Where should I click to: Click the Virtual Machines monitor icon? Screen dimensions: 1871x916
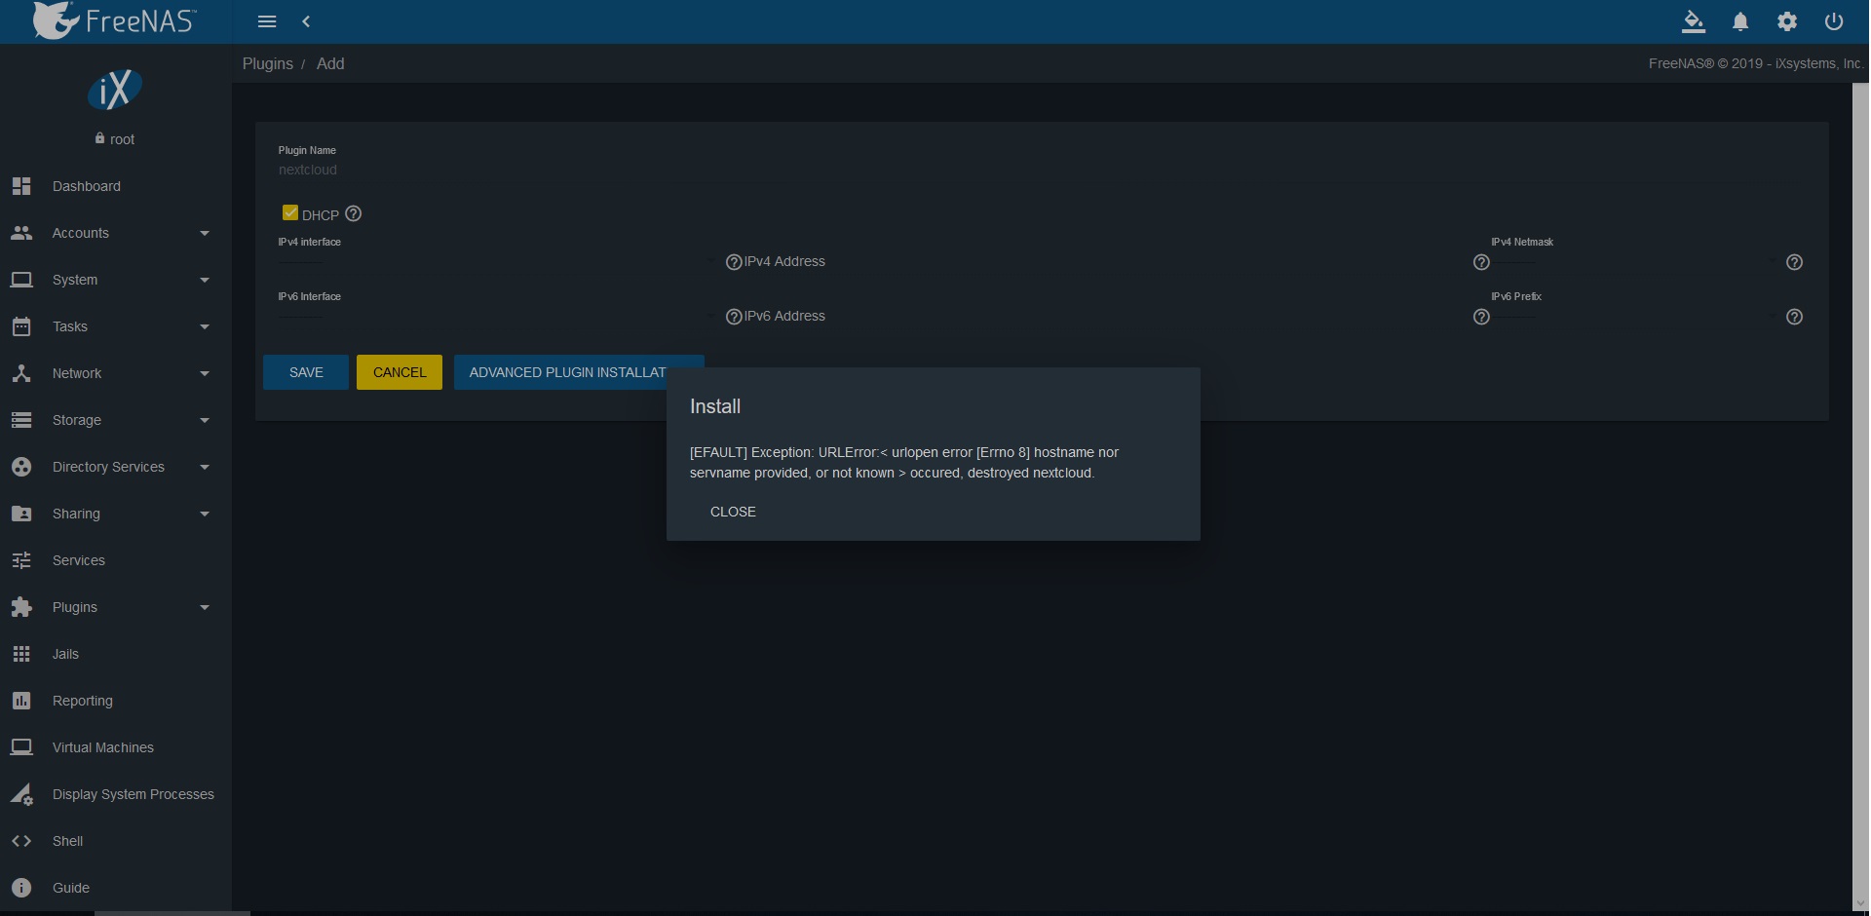(21, 747)
